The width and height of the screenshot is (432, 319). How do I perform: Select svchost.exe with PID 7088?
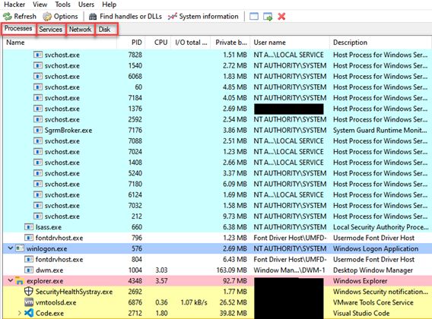coord(217,141)
